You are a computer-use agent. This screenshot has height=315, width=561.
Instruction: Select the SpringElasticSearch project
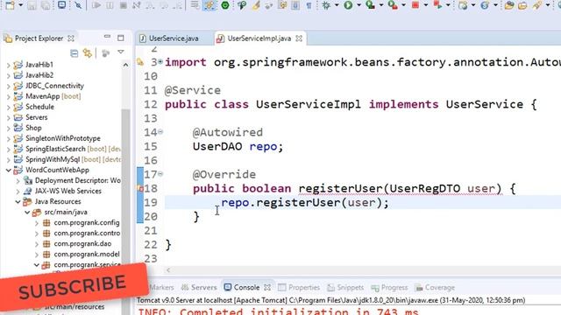[55, 149]
